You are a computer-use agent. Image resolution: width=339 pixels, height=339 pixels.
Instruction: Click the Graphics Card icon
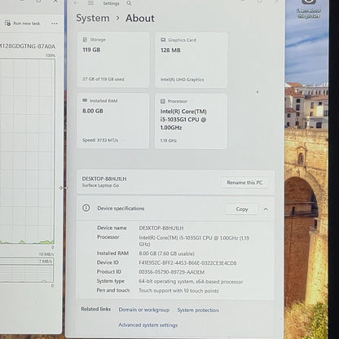[163, 40]
